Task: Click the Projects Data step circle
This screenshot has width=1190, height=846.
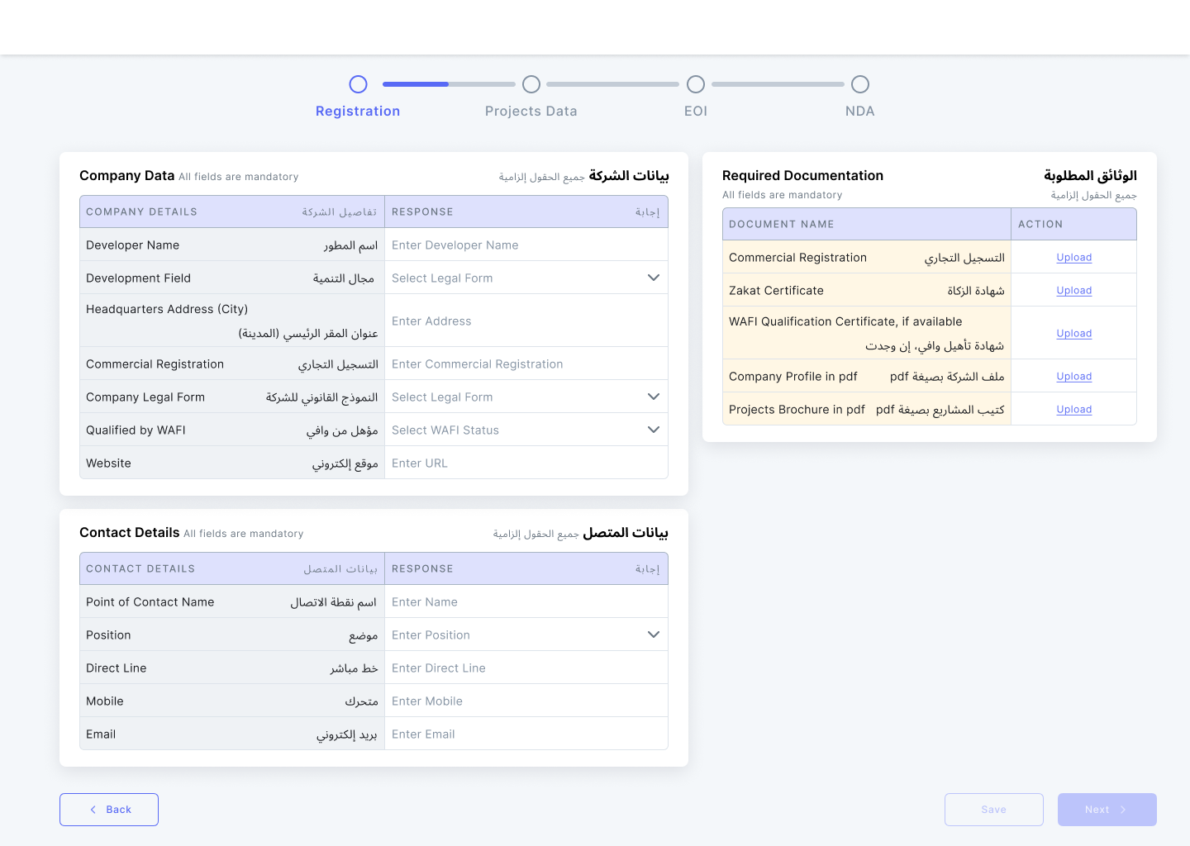Action: click(531, 83)
